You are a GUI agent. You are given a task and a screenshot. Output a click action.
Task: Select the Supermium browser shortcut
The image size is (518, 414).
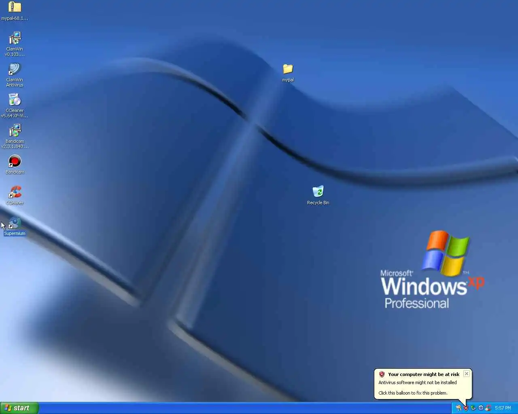(x=15, y=223)
